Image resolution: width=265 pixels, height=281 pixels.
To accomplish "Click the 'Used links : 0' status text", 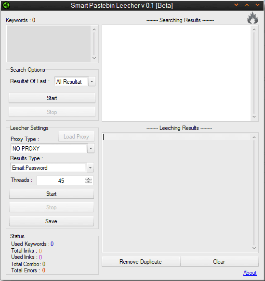I will pos(26,257).
